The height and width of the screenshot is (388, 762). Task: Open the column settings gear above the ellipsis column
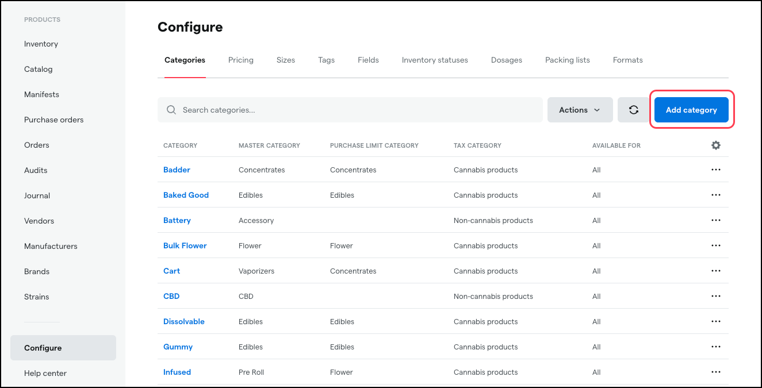point(715,145)
